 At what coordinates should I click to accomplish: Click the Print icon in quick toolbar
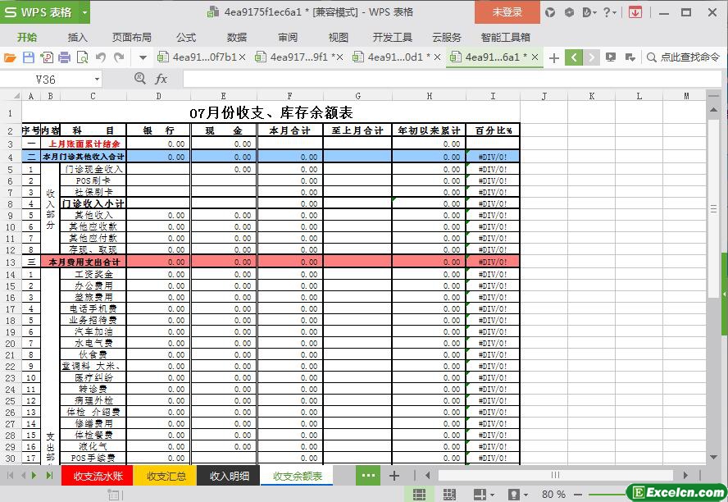(65, 57)
